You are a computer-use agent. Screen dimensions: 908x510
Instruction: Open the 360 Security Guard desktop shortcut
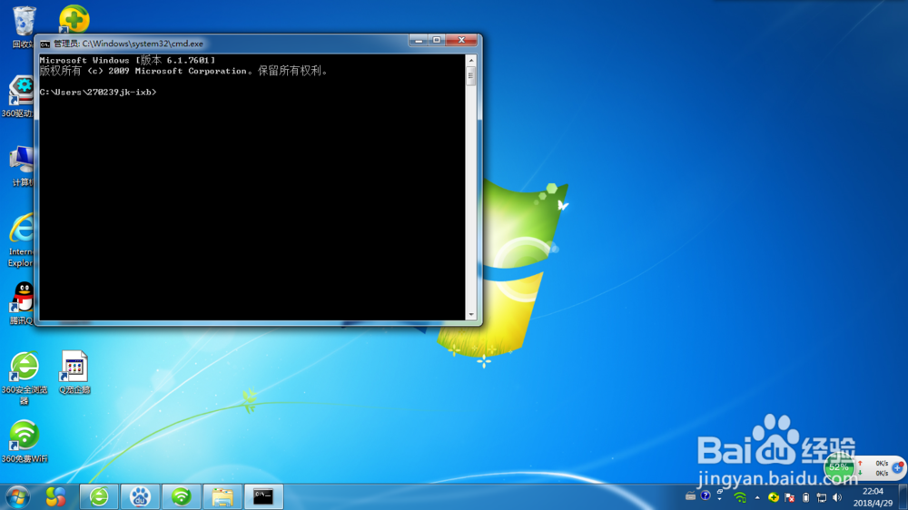74,18
